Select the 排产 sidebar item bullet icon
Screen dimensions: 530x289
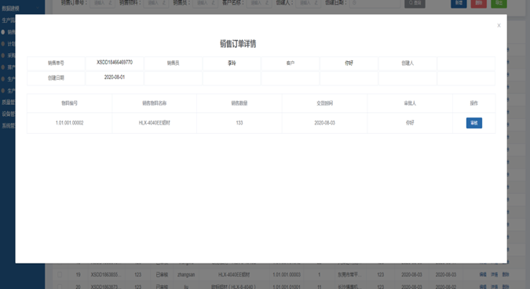3,67
